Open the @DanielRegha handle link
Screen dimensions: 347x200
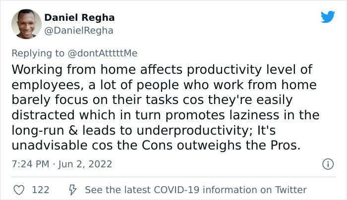coord(79,30)
